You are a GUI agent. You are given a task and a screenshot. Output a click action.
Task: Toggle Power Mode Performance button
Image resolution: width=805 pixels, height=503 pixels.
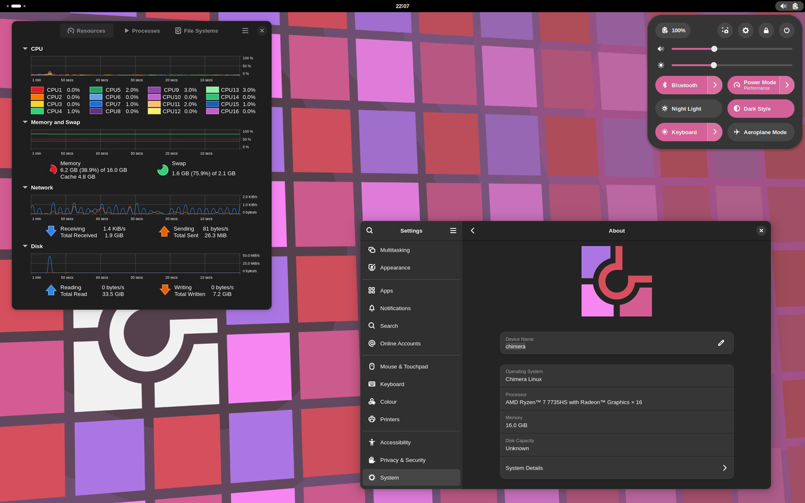pos(753,85)
